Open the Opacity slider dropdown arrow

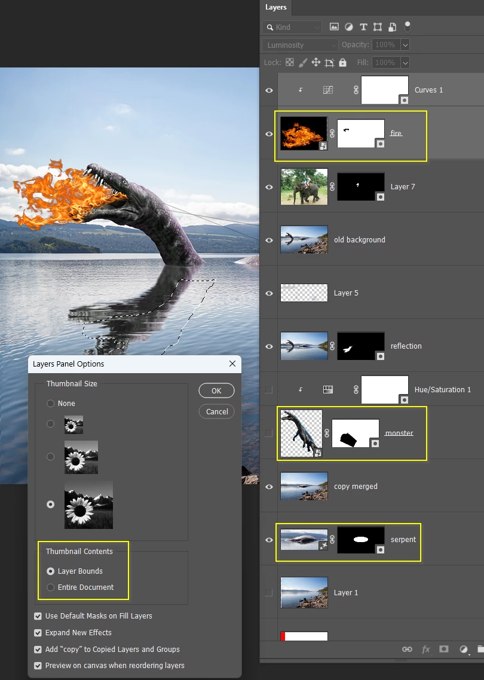(x=405, y=45)
